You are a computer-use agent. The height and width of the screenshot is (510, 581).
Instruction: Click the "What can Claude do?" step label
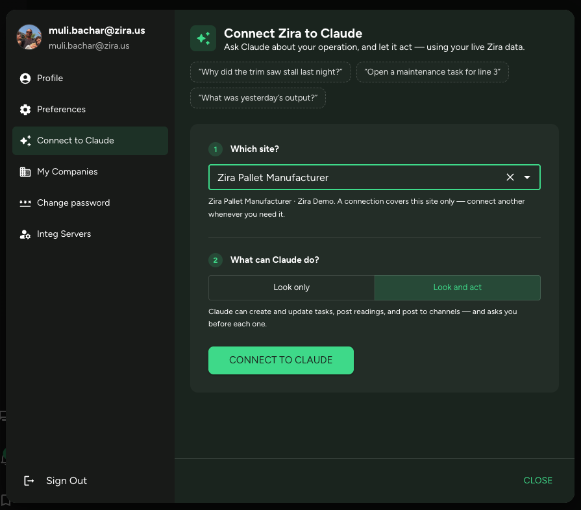coord(275,260)
